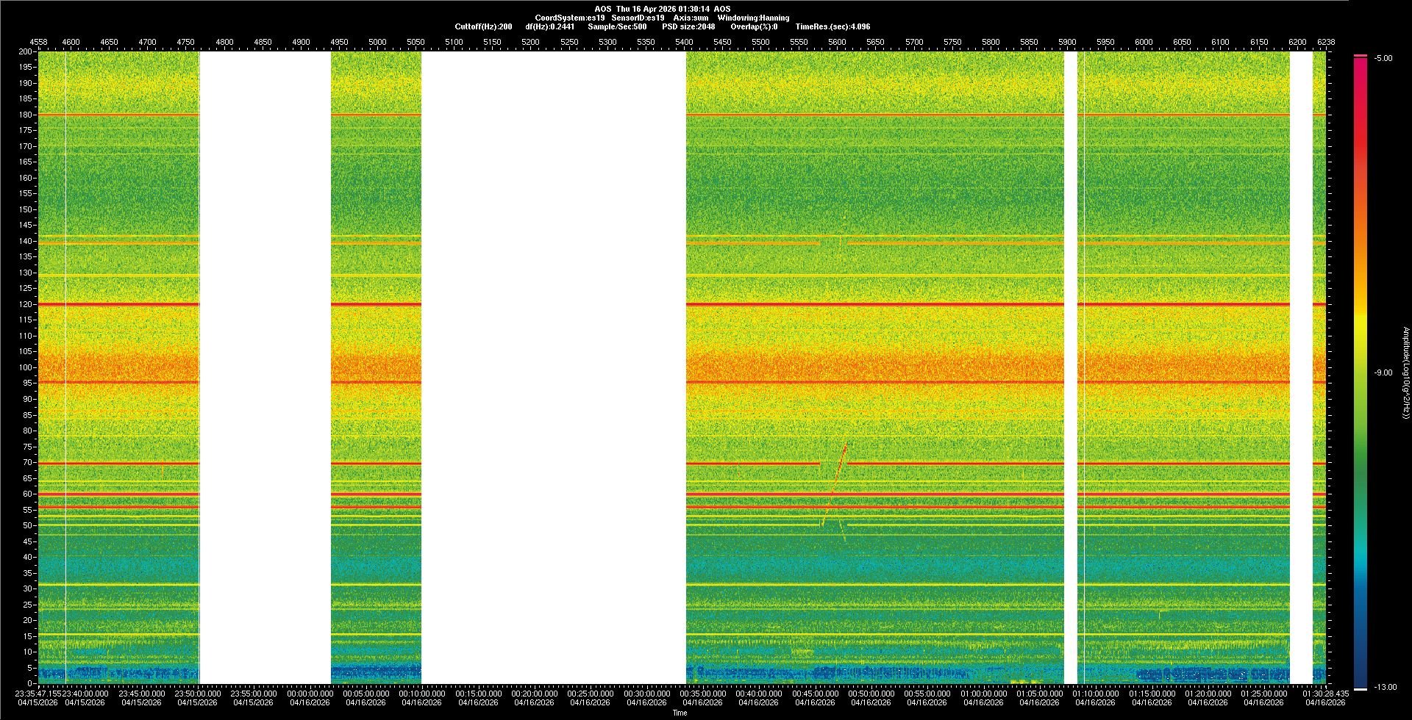Click the PSD size:2048 parameter text

688,27
